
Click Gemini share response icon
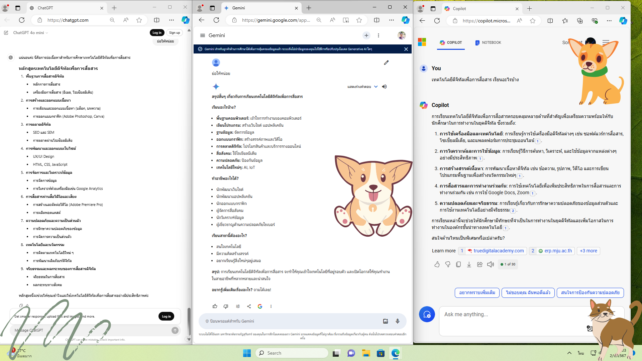click(249, 306)
